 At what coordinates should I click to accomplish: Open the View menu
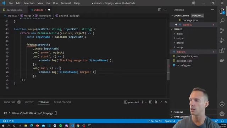[40, 3]
